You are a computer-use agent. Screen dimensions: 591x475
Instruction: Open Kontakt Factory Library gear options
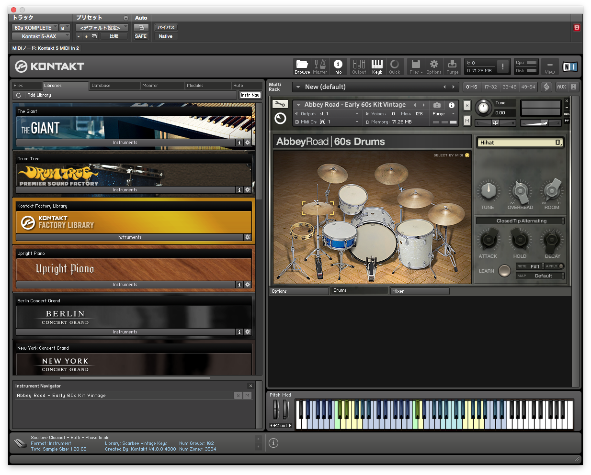248,237
